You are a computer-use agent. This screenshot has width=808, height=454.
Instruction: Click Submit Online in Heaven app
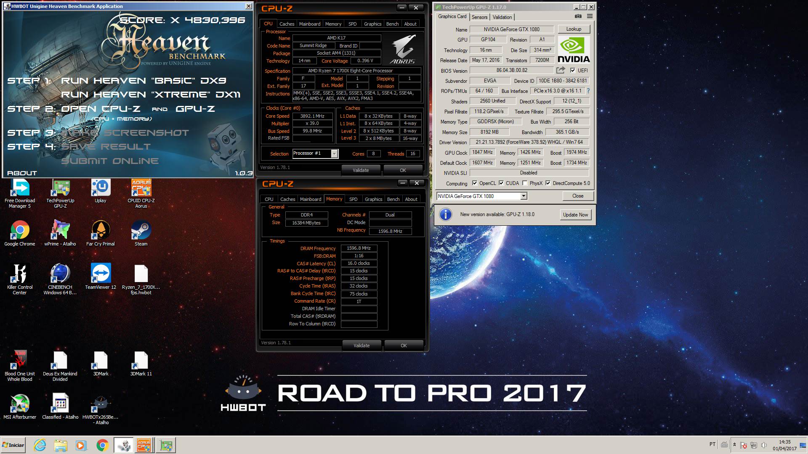110,161
